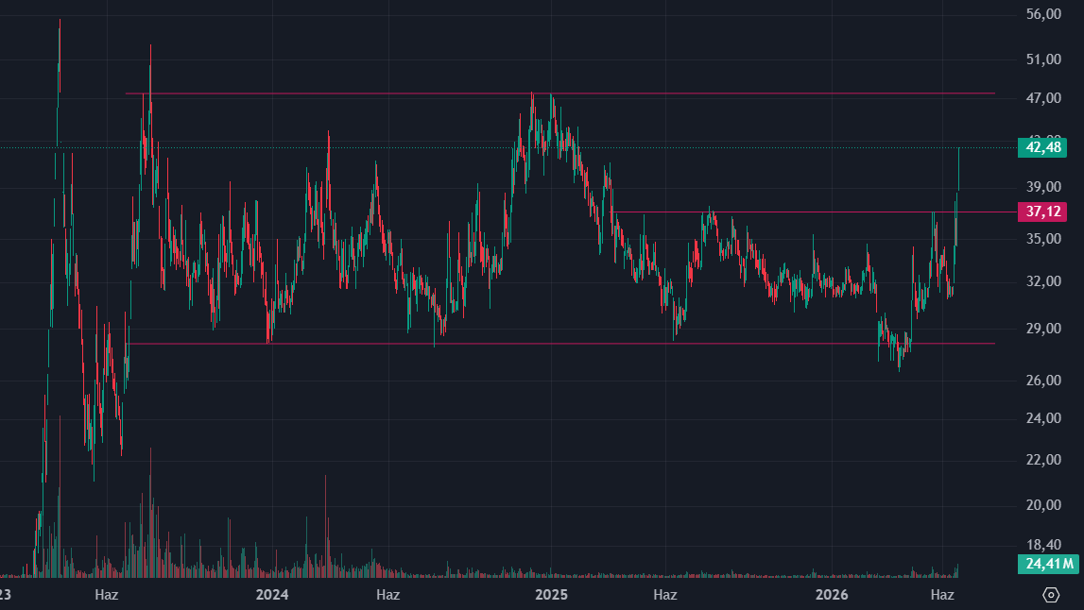
Task: Select the lower horizontal support line below 29,00
Action: tap(560, 344)
